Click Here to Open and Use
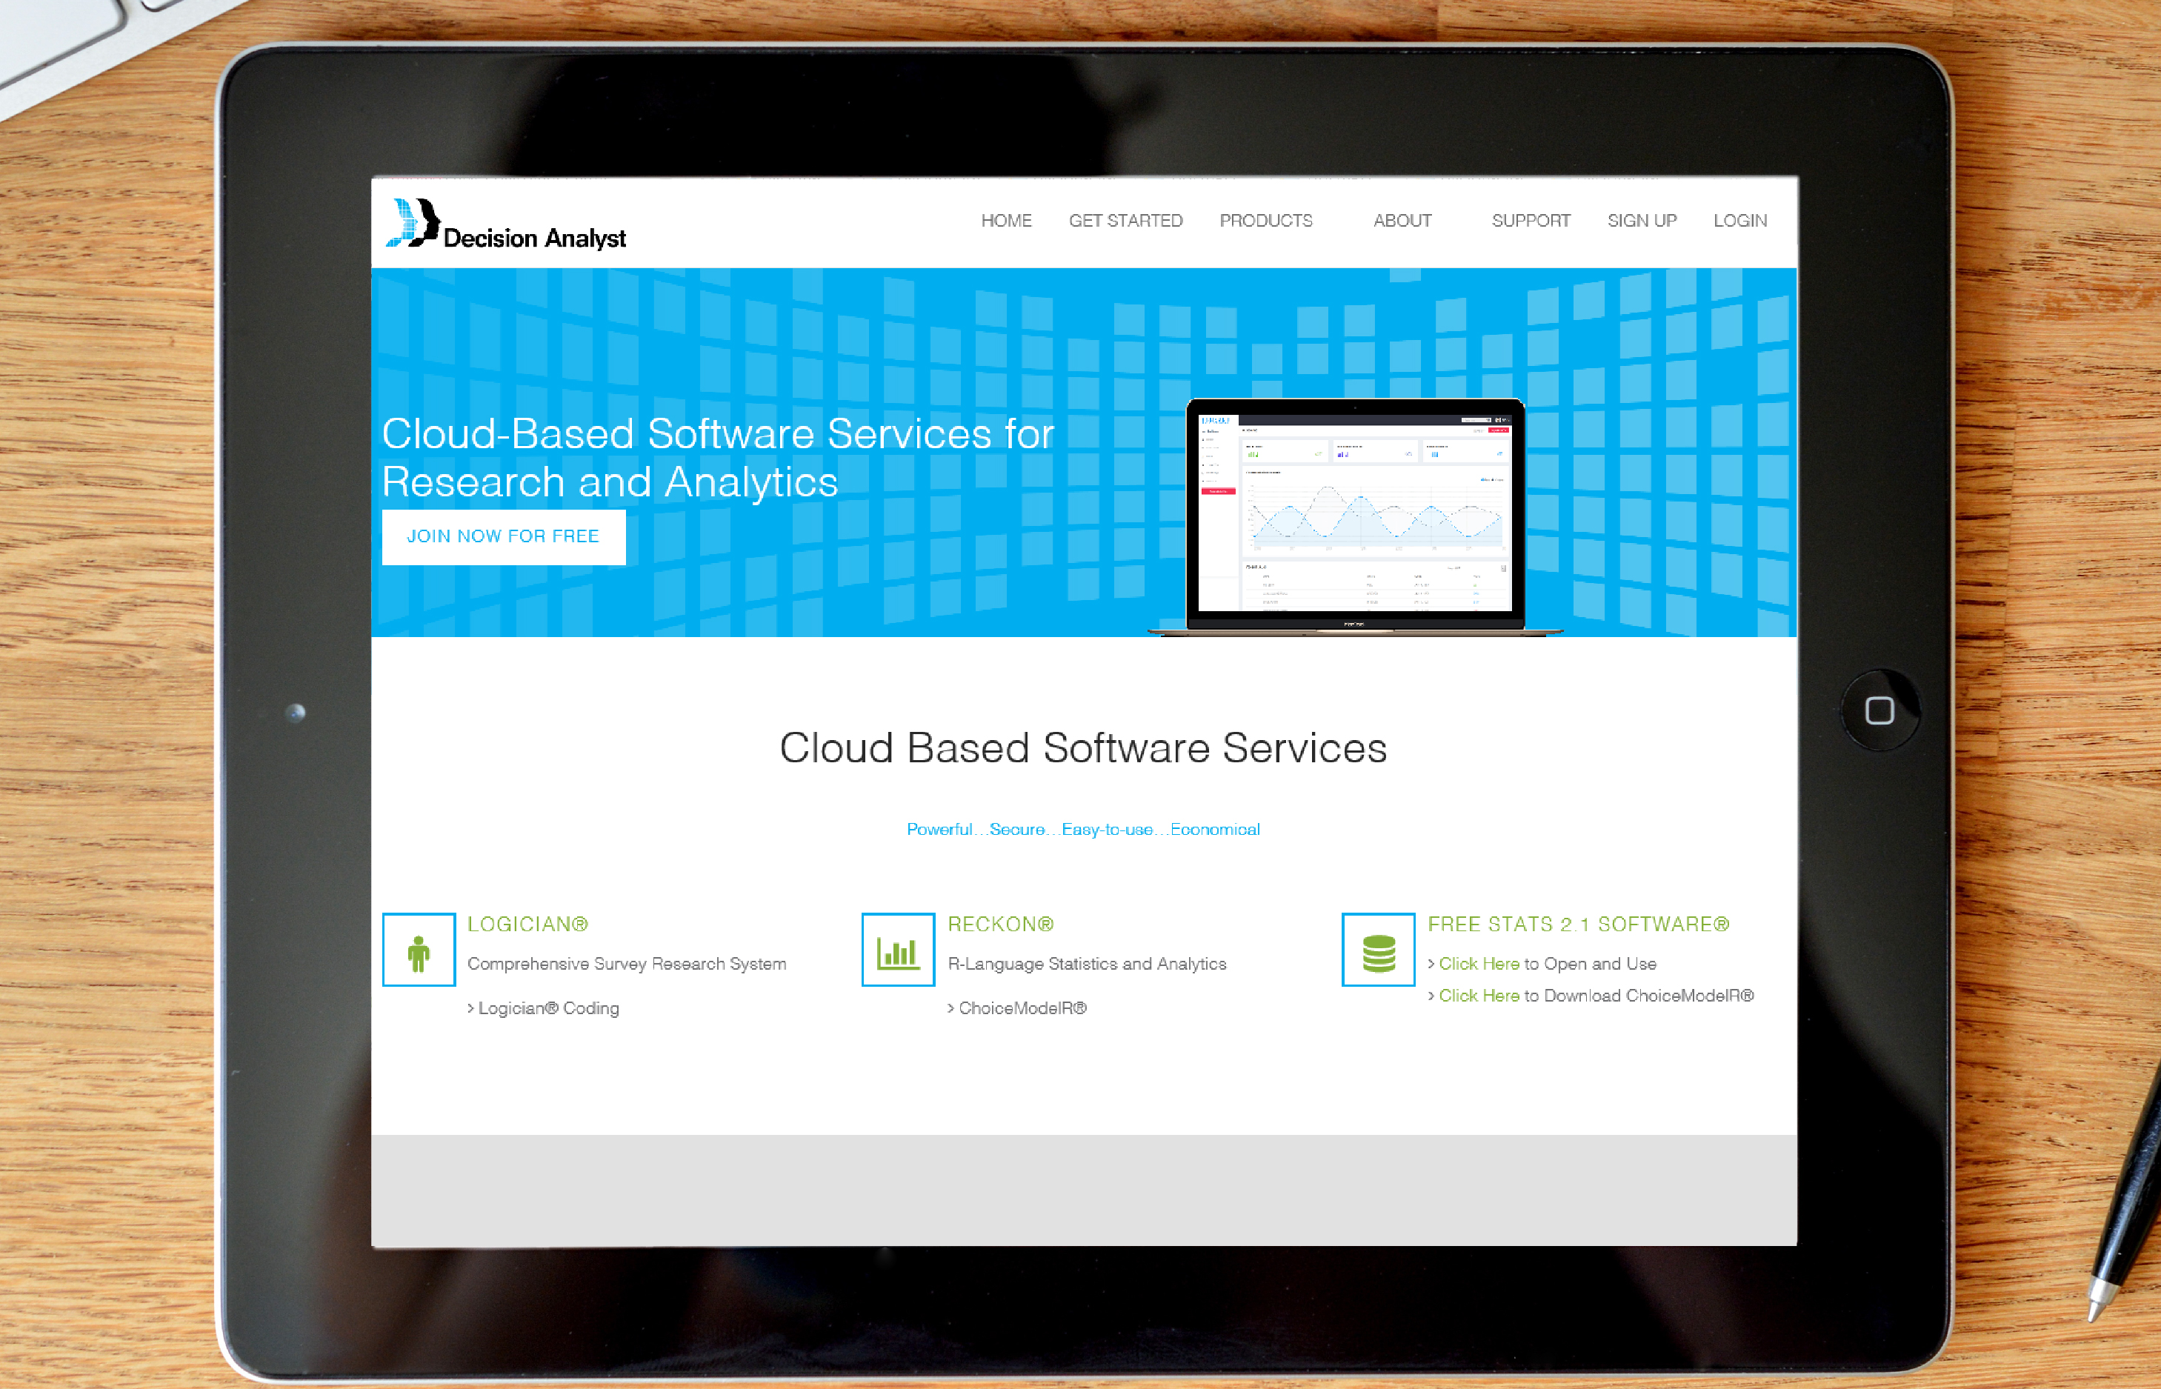Image resolution: width=2161 pixels, height=1389 pixels. click(x=1479, y=965)
